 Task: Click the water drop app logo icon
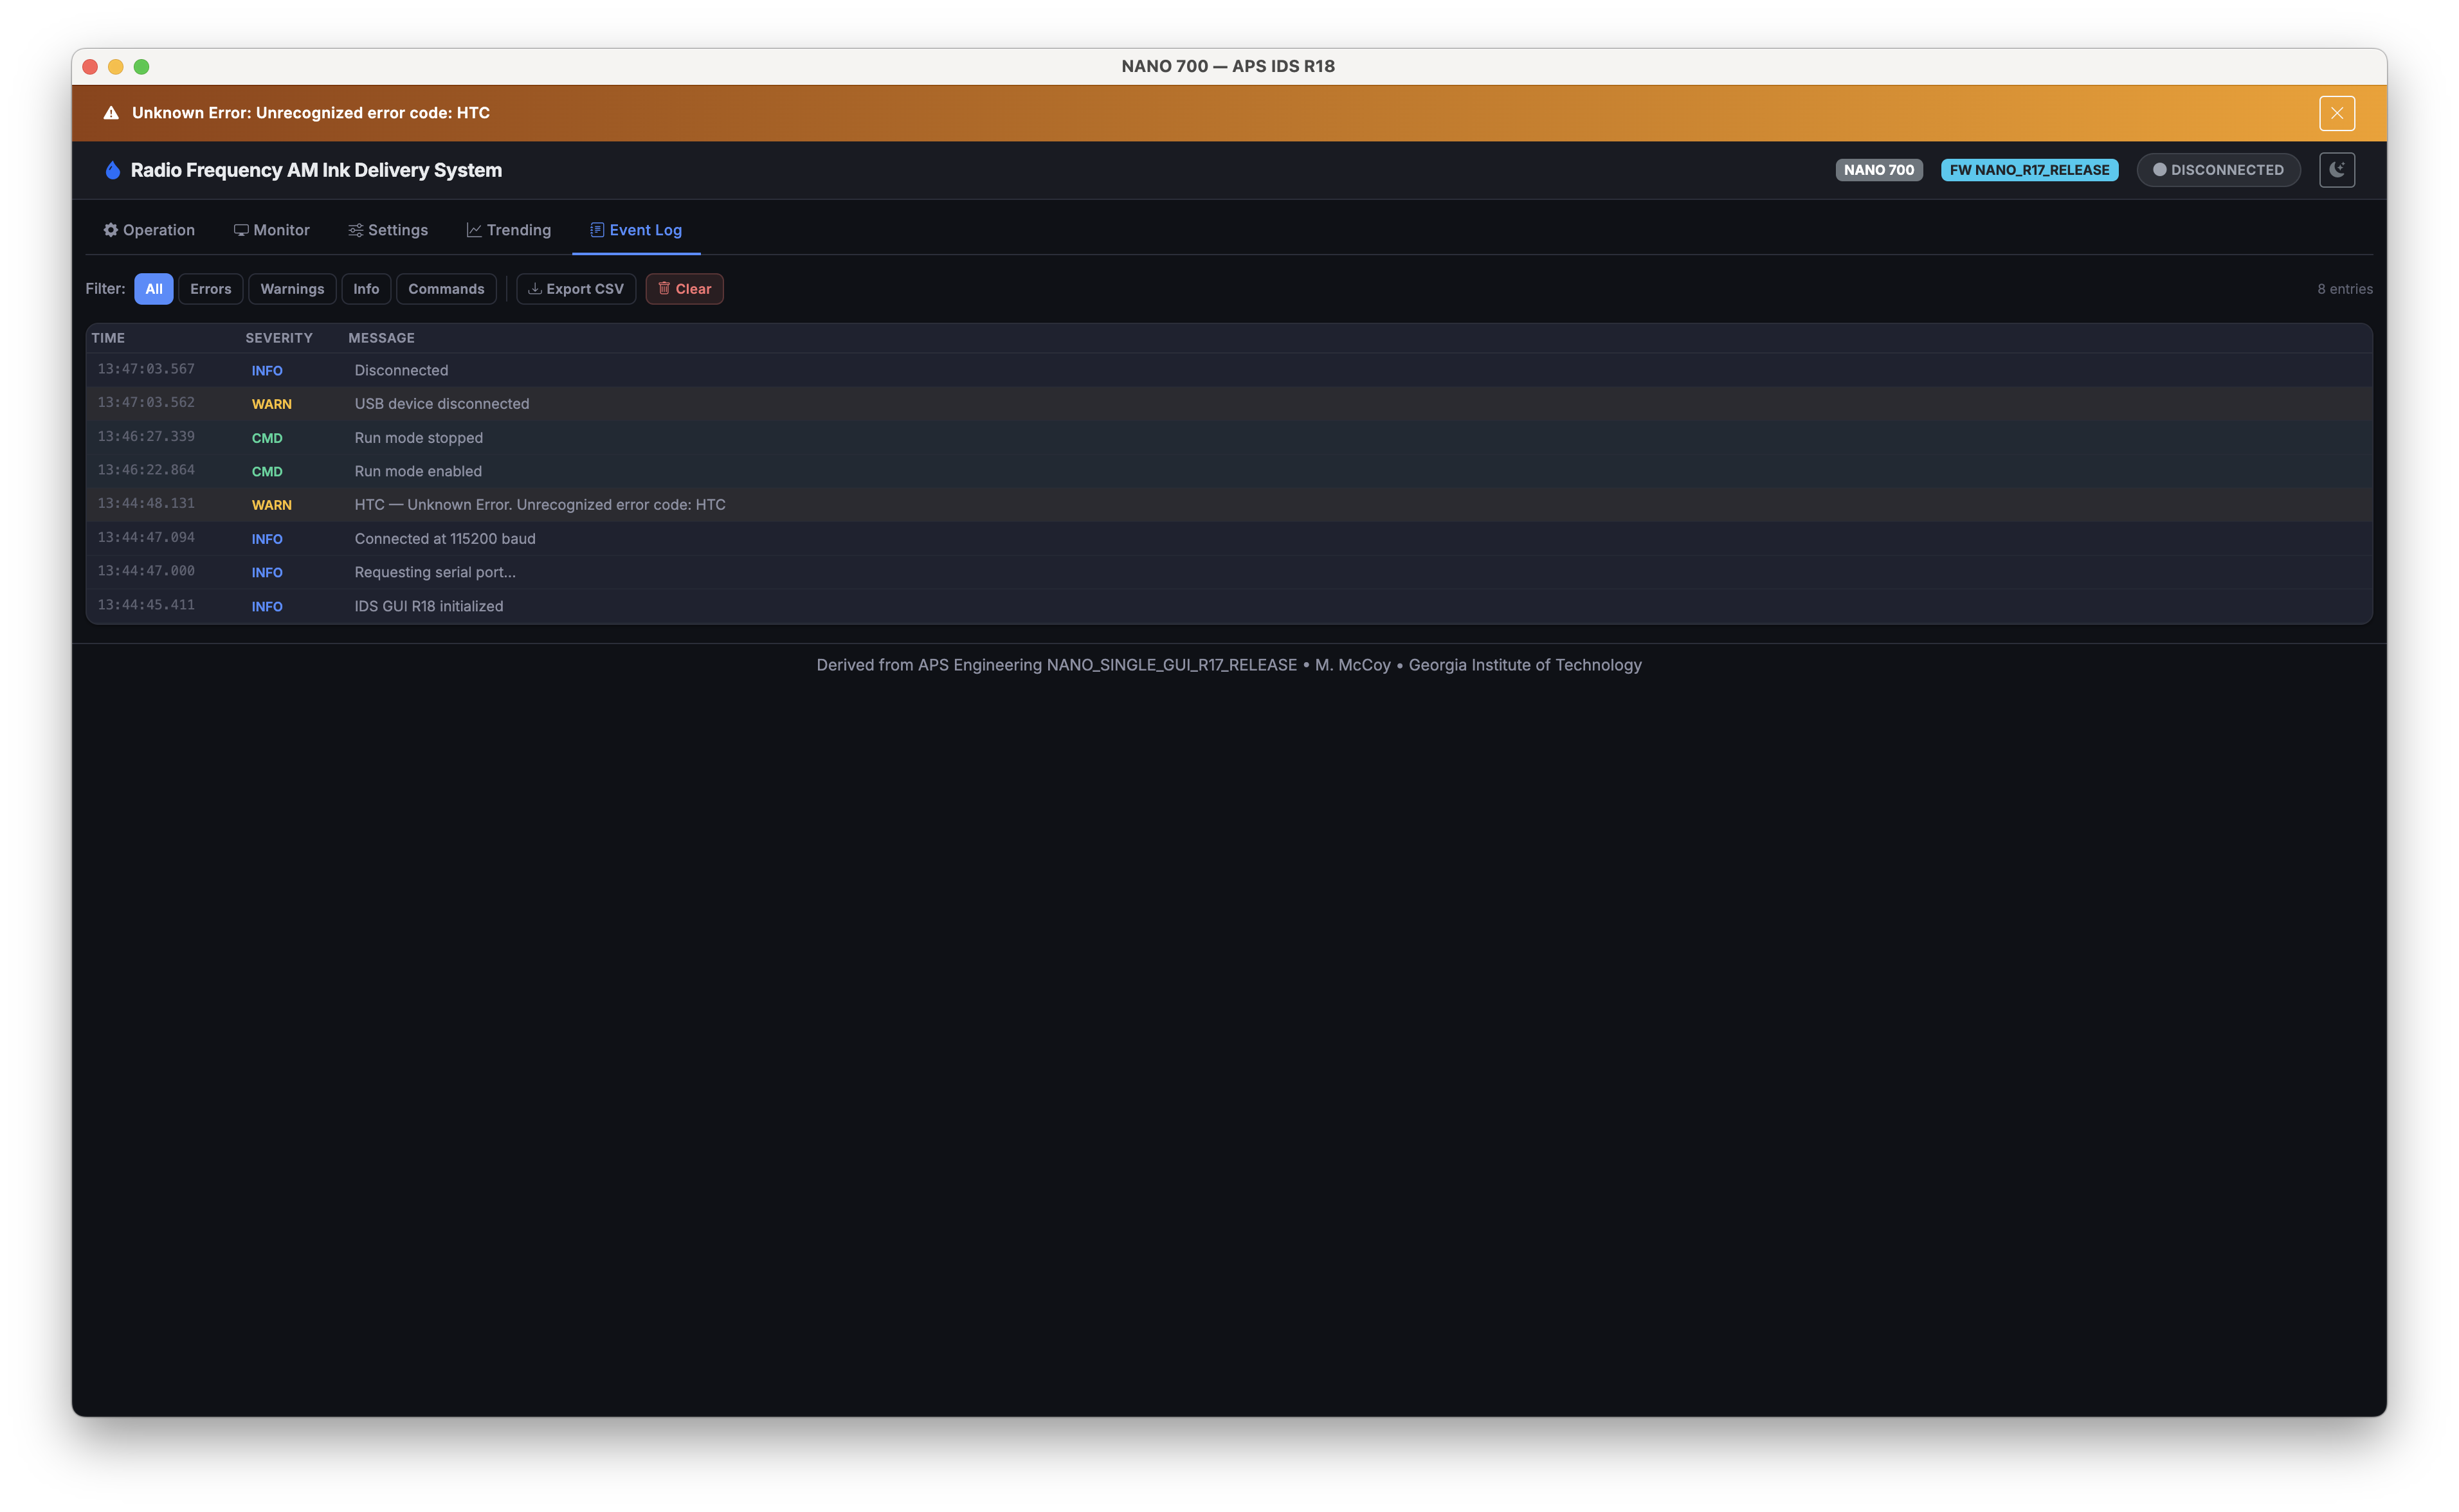tap(112, 169)
